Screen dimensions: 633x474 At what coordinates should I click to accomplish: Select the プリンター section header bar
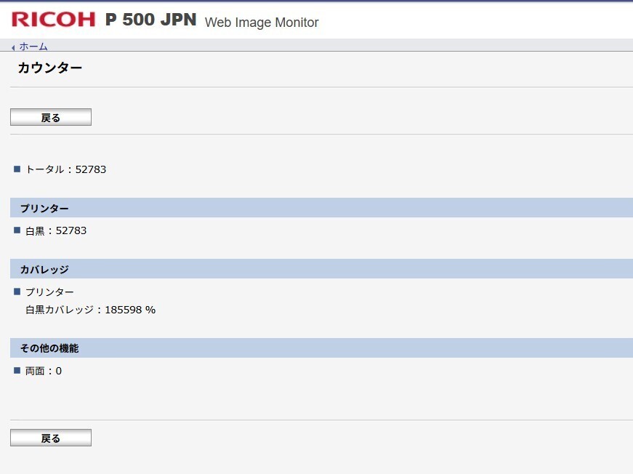pos(321,208)
